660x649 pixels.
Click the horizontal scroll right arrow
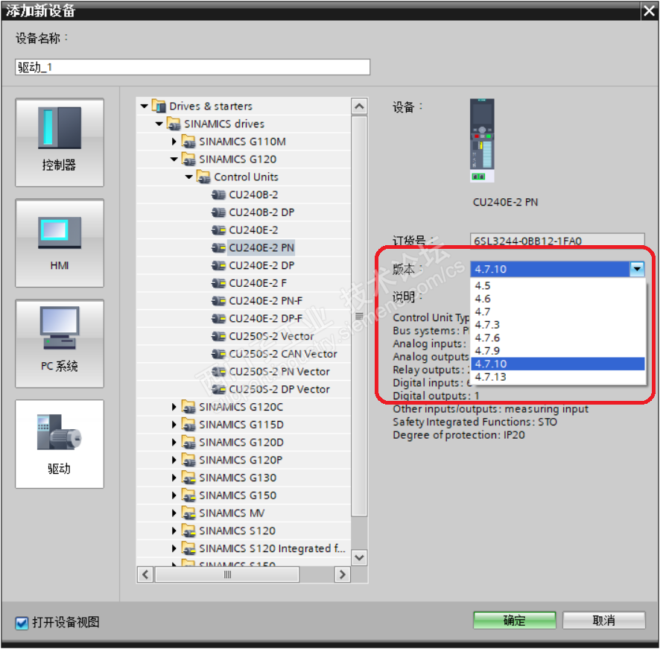[x=342, y=574]
